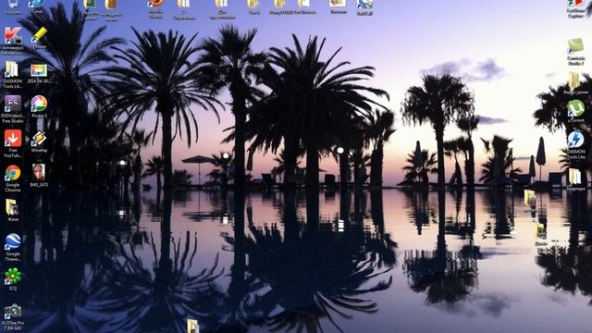Launch the ACDSee Pro camera shortcut
This screenshot has width=592, height=333.
coord(13,317)
